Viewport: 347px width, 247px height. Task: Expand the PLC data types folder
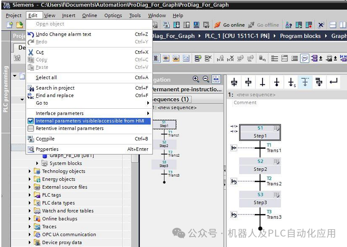pyautogui.click(x=30, y=203)
